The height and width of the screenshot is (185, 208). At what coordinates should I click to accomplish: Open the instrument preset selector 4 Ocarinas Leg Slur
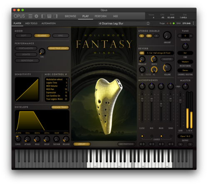pos(124,23)
